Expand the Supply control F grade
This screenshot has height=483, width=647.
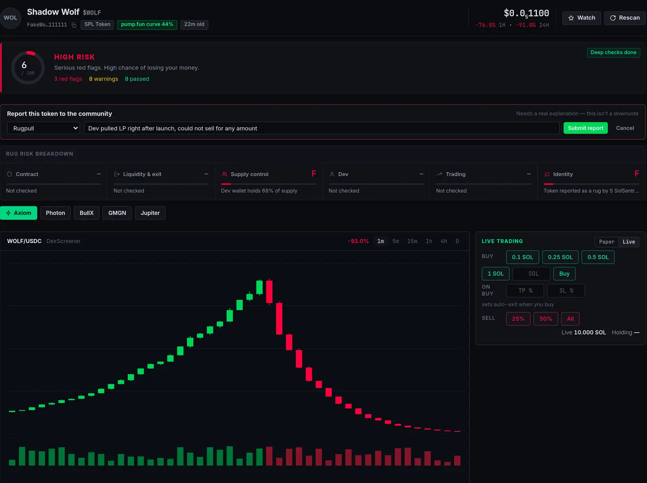click(x=314, y=174)
